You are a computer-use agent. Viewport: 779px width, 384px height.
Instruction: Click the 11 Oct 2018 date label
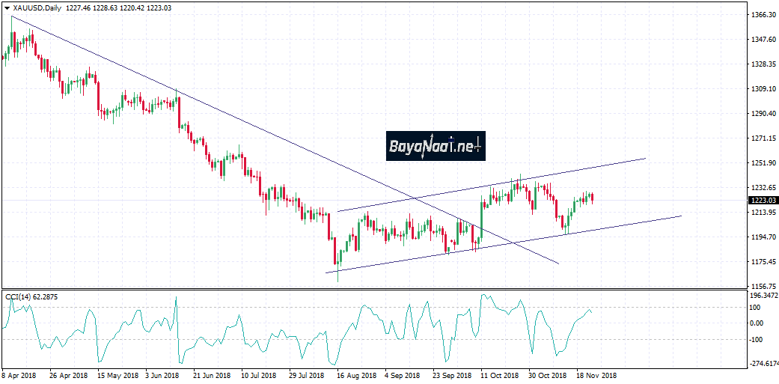coord(500,375)
